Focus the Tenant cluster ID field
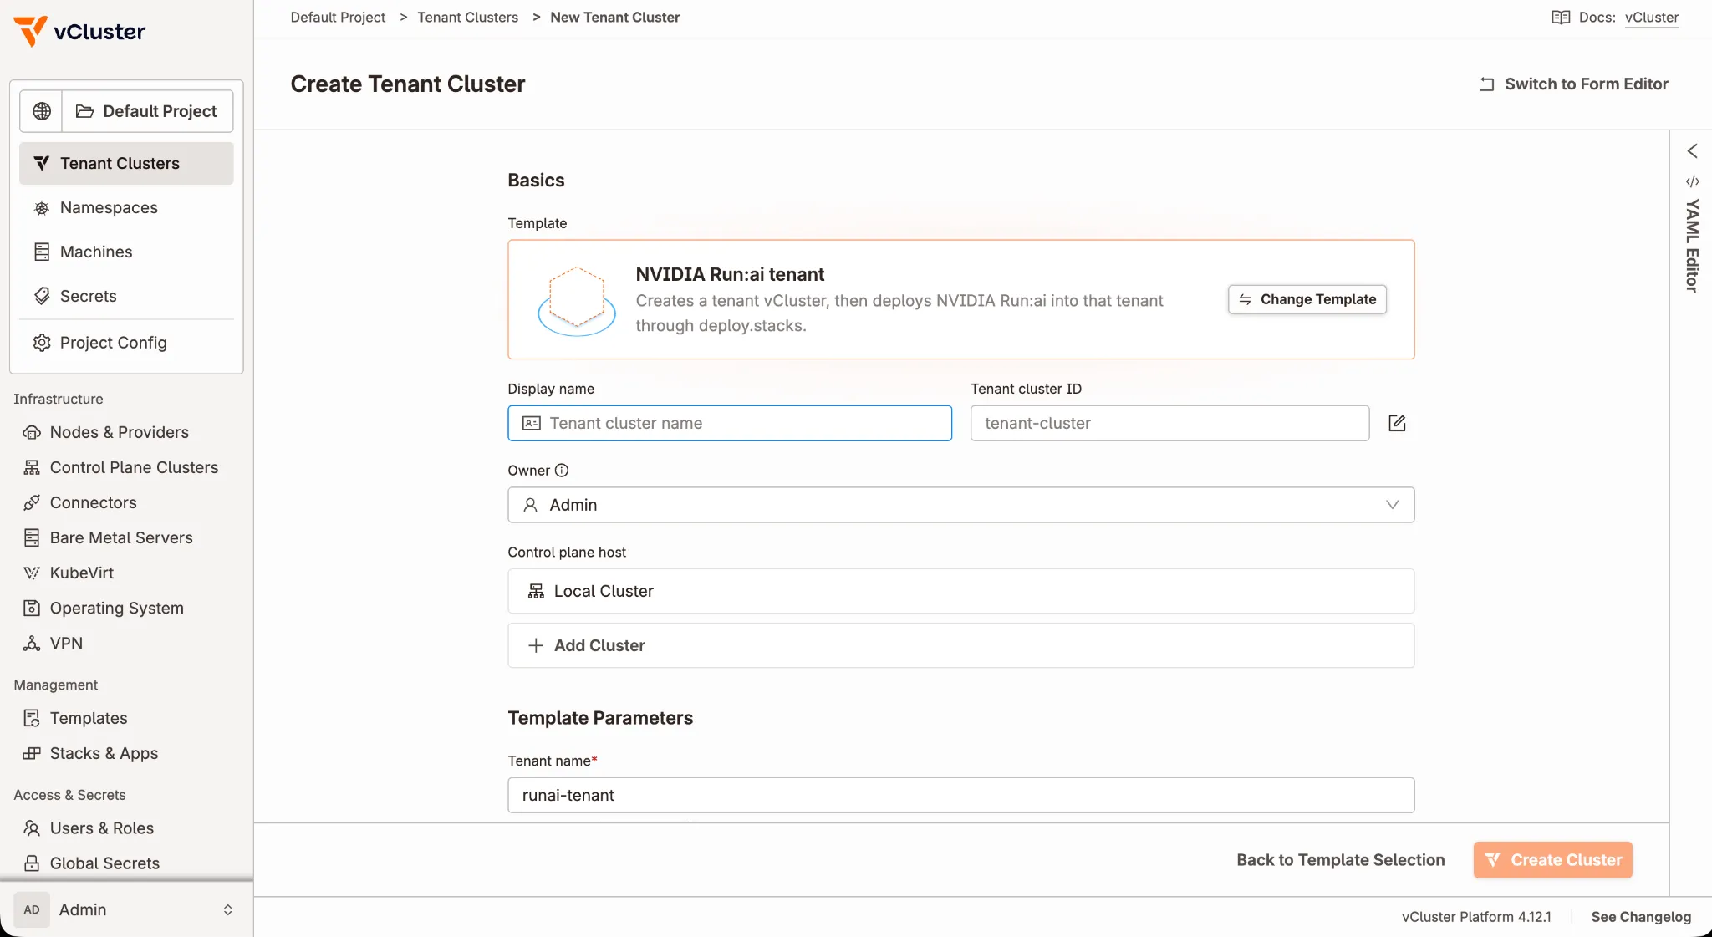The width and height of the screenshot is (1712, 937). tap(1169, 423)
